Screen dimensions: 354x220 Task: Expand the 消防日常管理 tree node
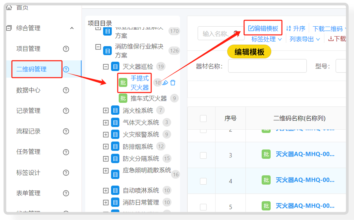click(106, 202)
